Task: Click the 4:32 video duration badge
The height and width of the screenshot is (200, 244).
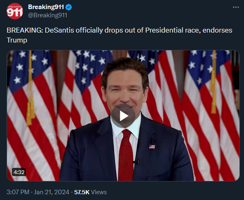Action: pos(19,172)
